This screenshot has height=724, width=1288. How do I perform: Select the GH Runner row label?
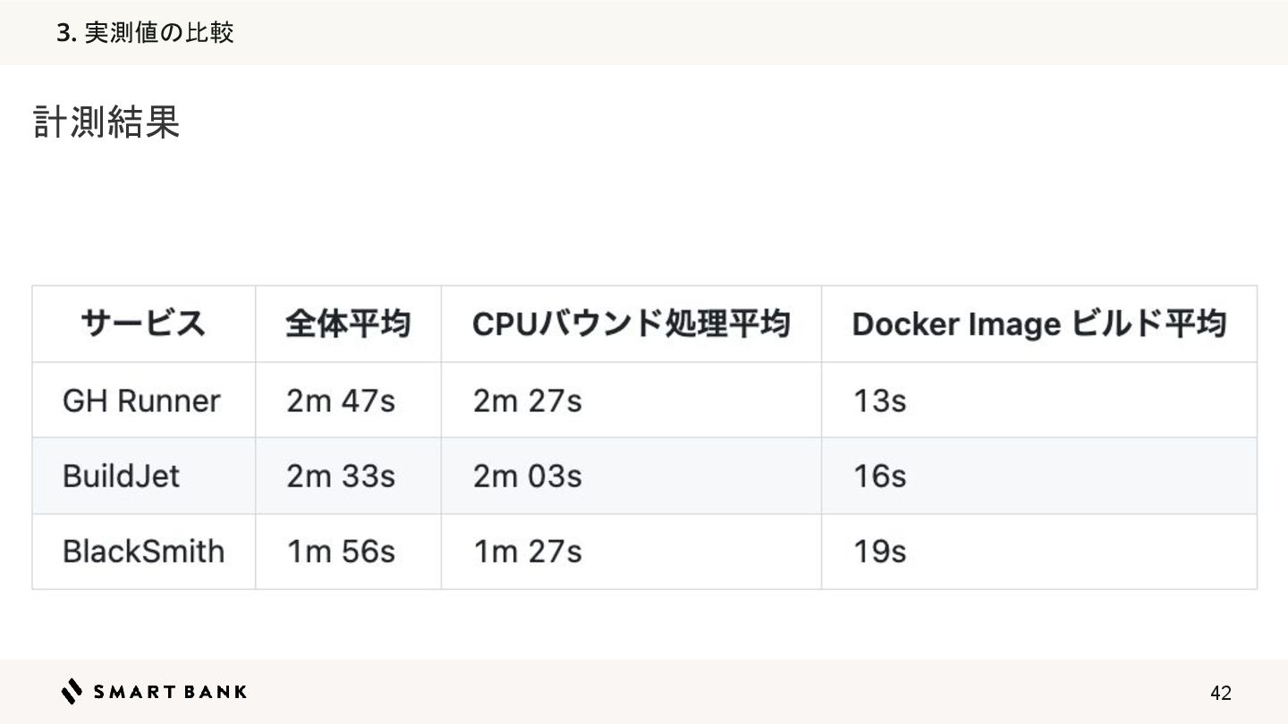coord(141,400)
